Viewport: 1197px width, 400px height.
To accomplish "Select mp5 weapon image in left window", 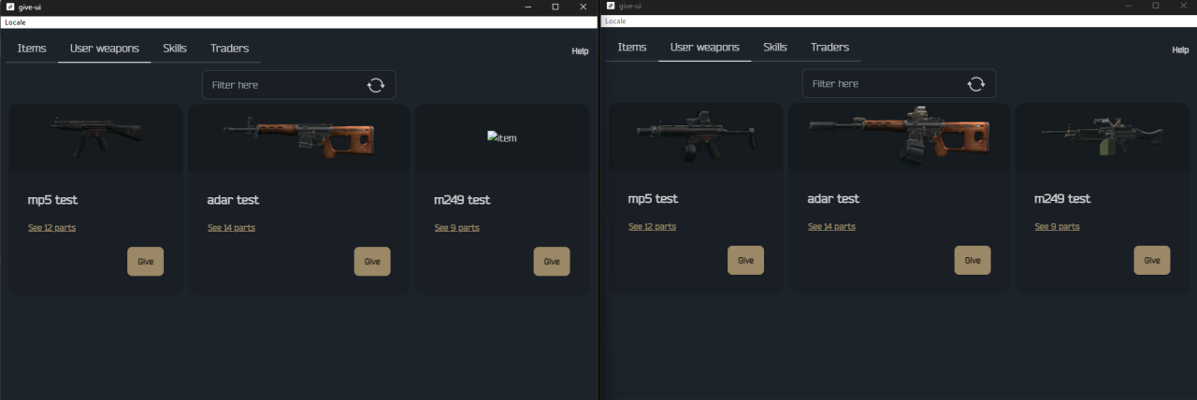I will (96, 136).
